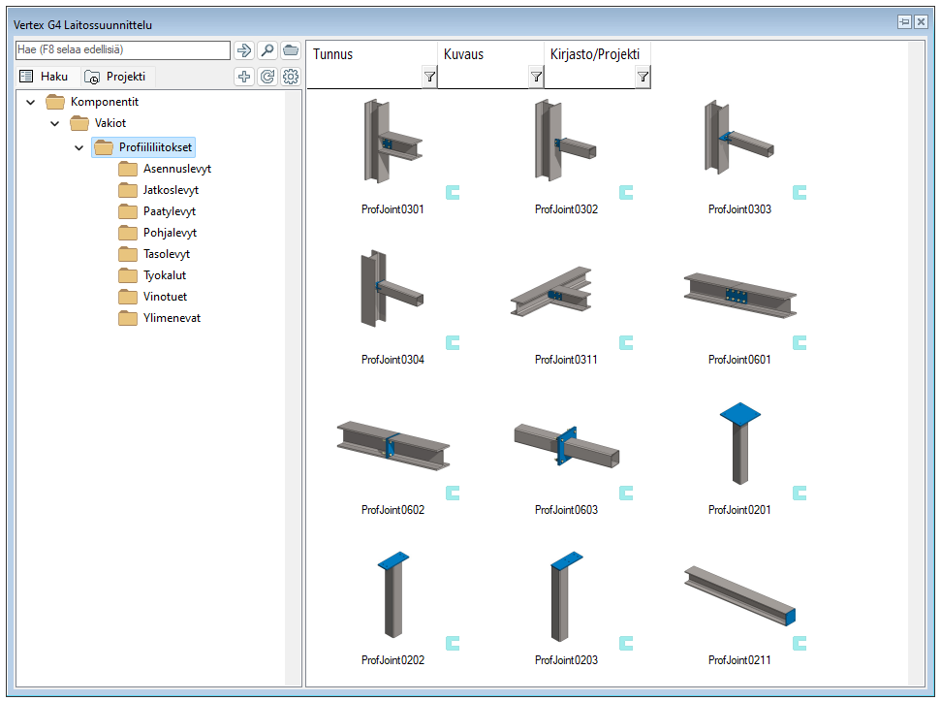Click the plus add icon
941x701 pixels.
244,77
